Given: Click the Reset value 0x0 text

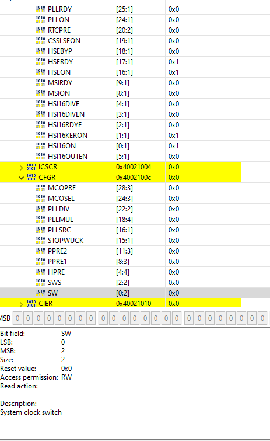Looking at the screenshot, I should (66, 369).
